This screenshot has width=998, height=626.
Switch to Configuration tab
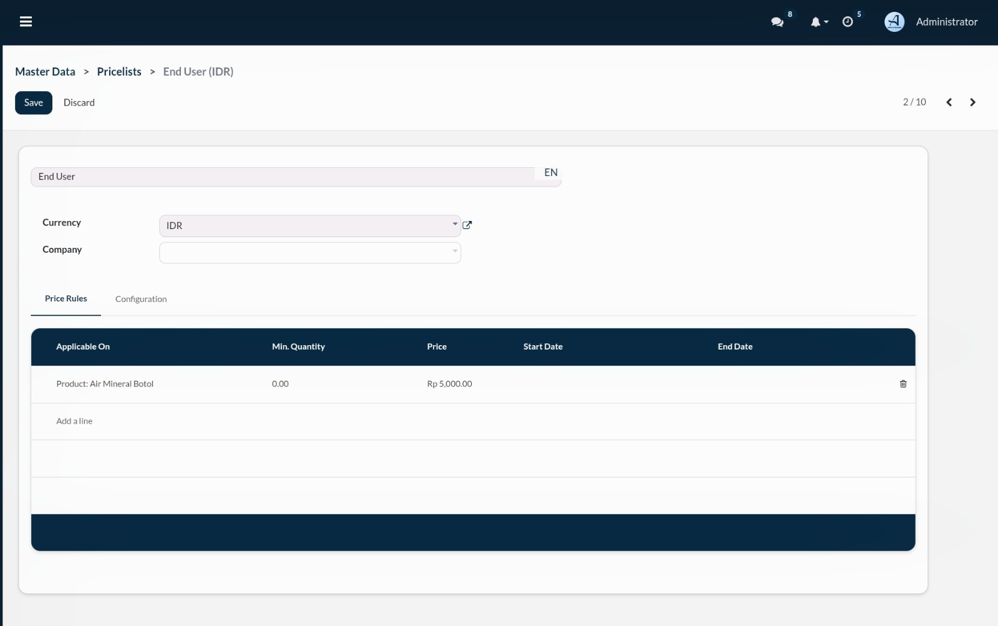click(141, 299)
